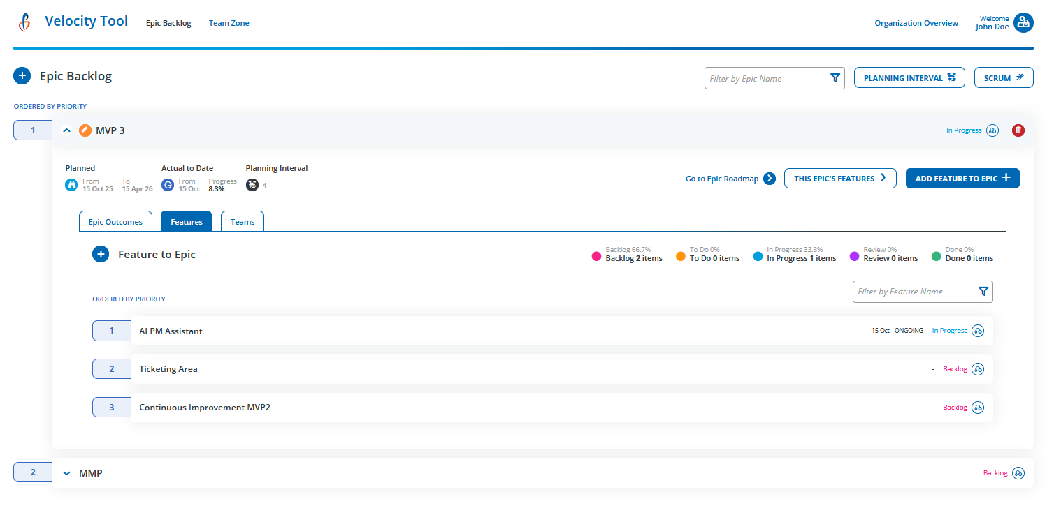This screenshot has width=1047, height=508.
Task: Open status options via MVP 3 cycle icon
Action: [x=992, y=130]
